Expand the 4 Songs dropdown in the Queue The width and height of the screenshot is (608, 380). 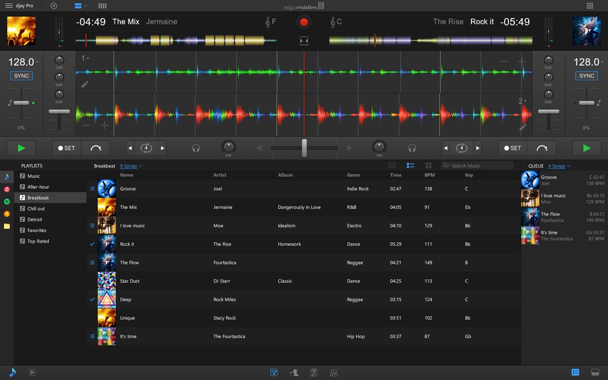[x=559, y=166]
